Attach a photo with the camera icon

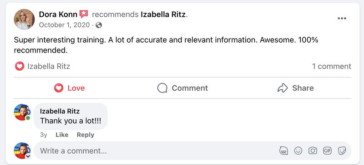click(x=313, y=150)
